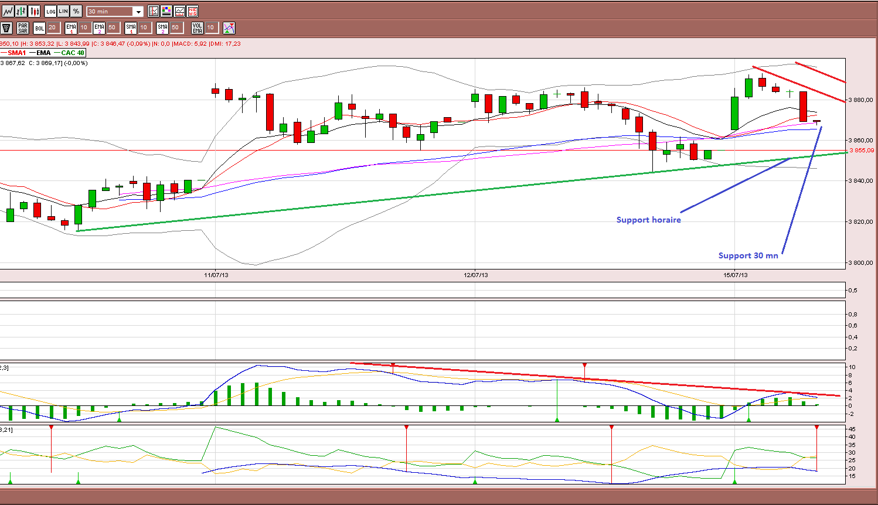Click the EMA legend label
This screenshot has height=505, width=878.
43,53
